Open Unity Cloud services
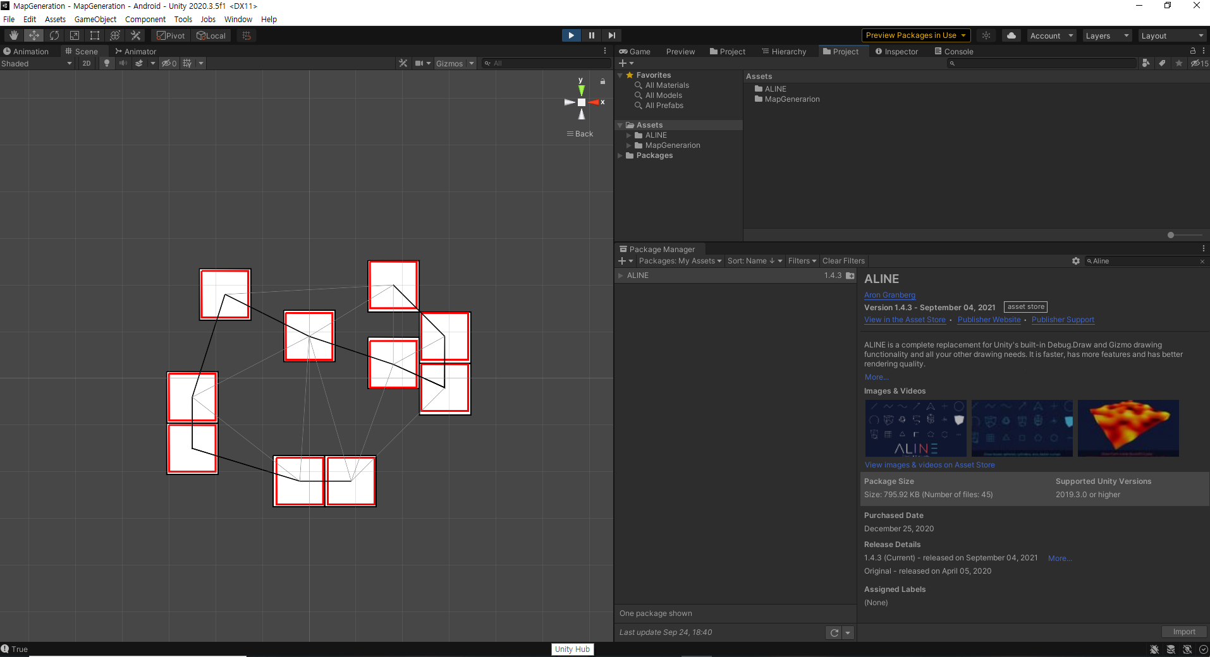Image resolution: width=1210 pixels, height=657 pixels. click(1011, 35)
